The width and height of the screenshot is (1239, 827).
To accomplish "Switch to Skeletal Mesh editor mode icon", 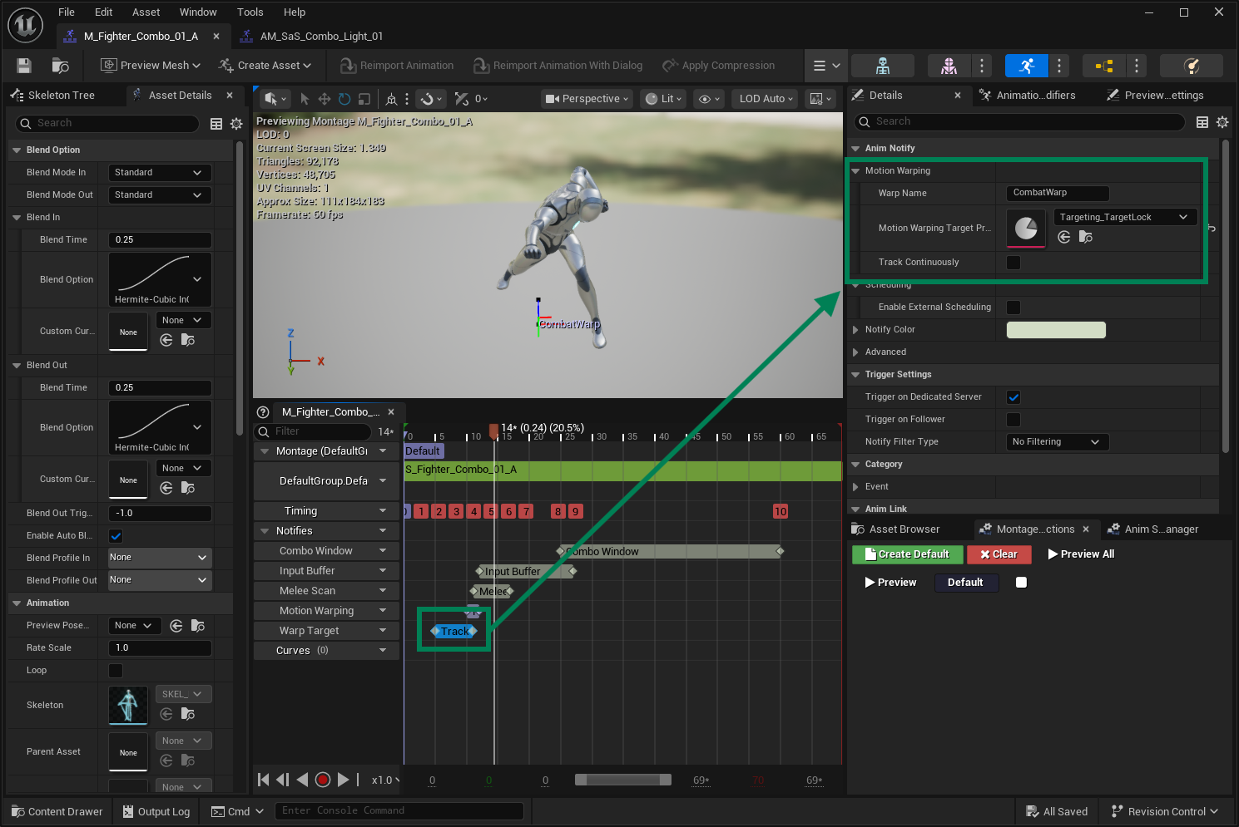I will (x=949, y=66).
